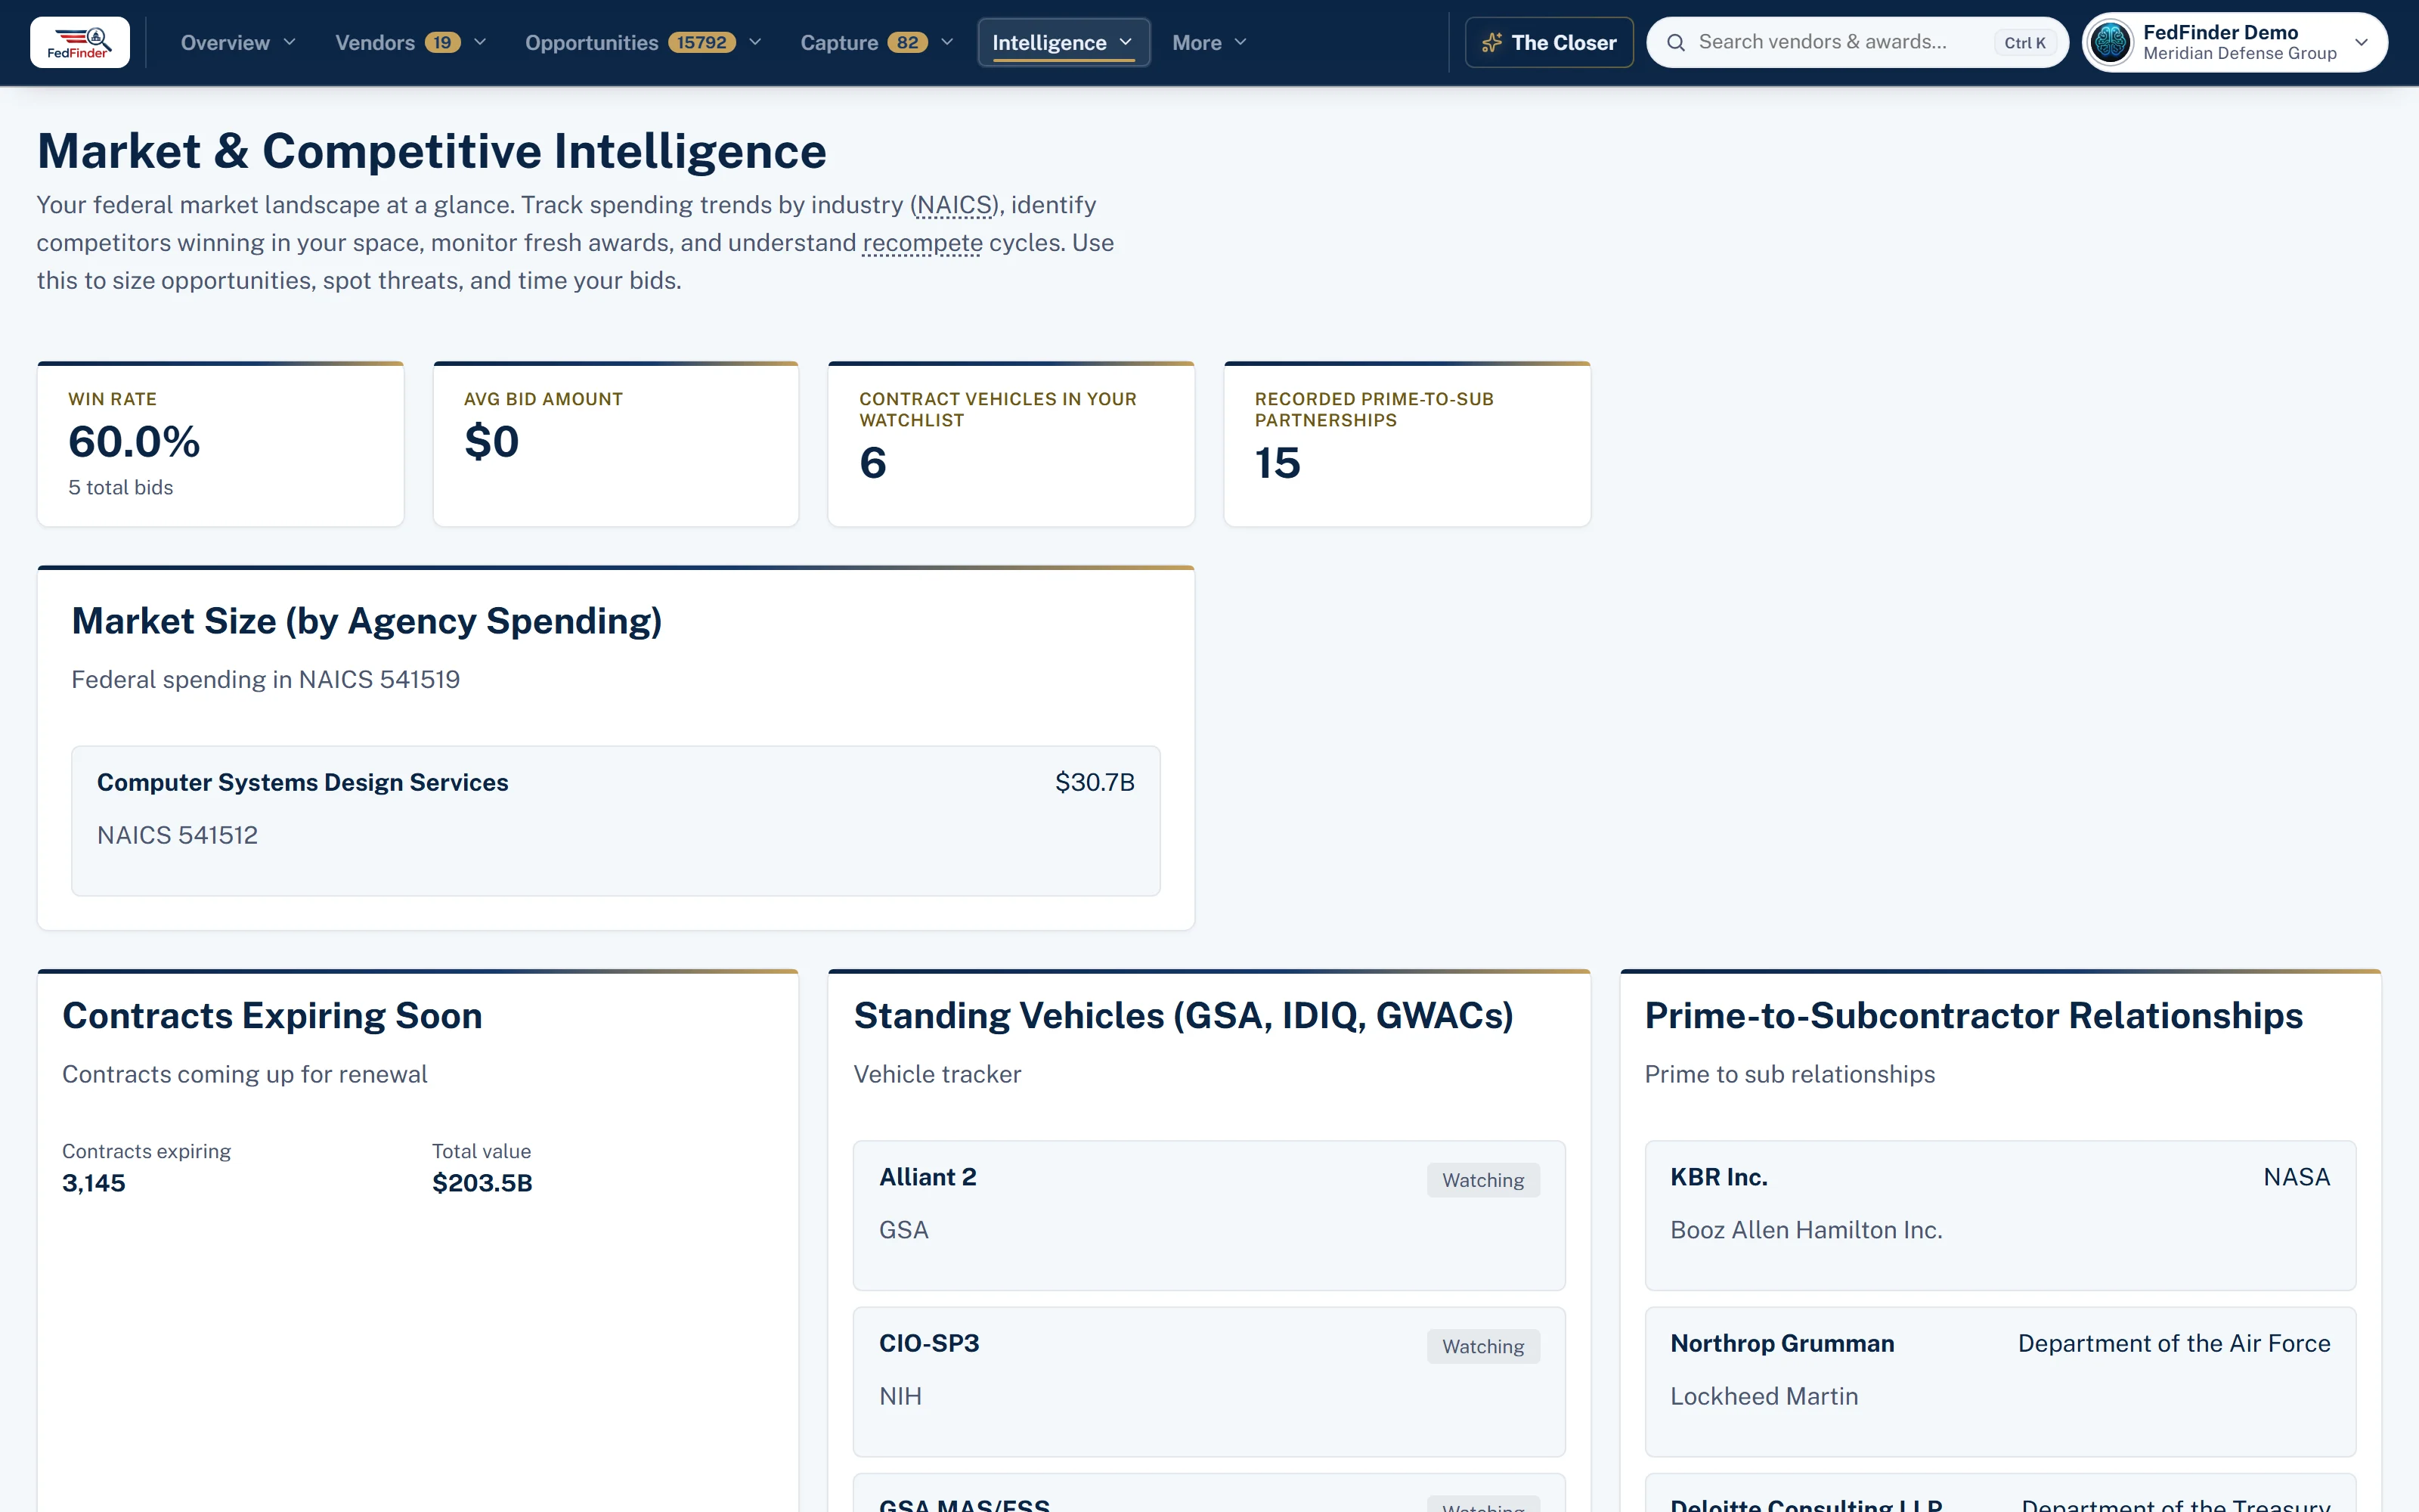The height and width of the screenshot is (1512, 2419).
Task: Click the NASA agency label
Action: (x=2297, y=1178)
